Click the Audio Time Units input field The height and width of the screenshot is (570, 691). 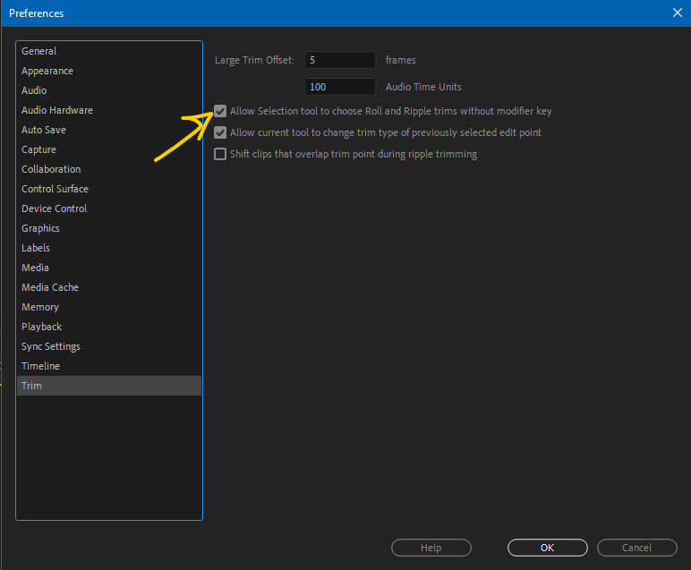click(339, 88)
